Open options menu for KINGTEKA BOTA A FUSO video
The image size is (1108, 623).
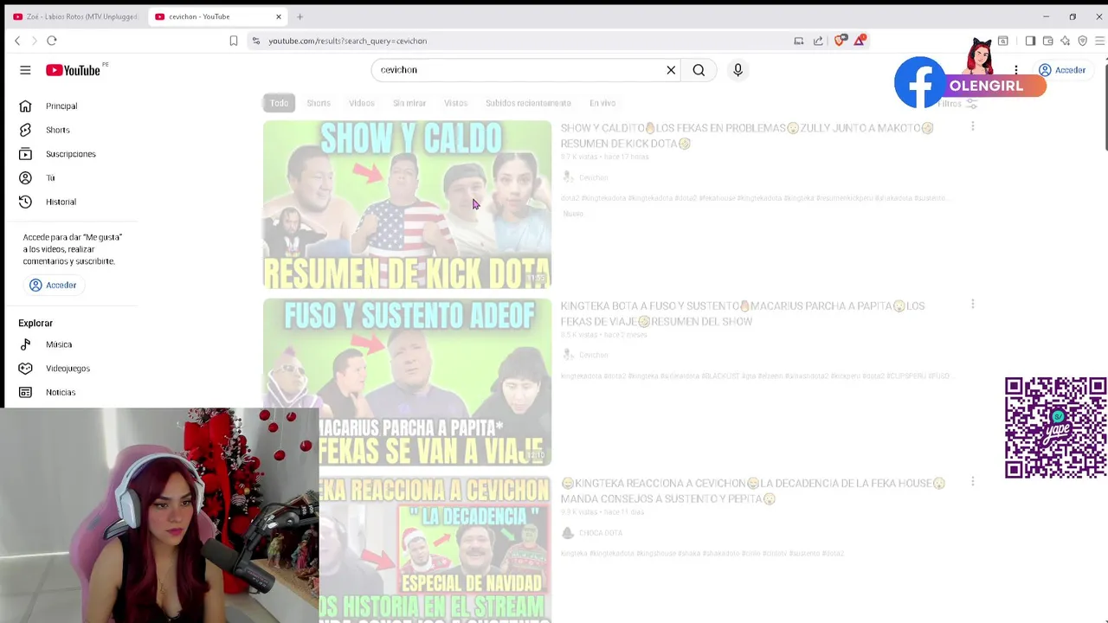pos(973,305)
